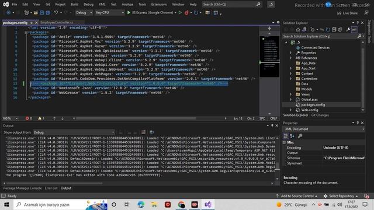Click the browser refresh icon in toolbar
Screen dimensions: 374x210
[196, 13]
